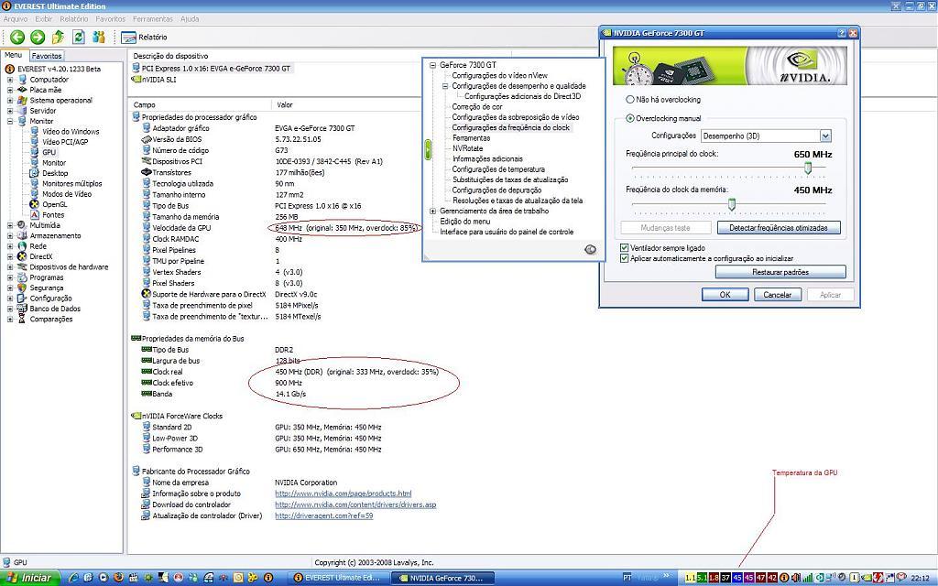Screen dimensions: 938x586
Task: Click the NVIDIA eye icon in settings tree panel
Action: tap(591, 249)
